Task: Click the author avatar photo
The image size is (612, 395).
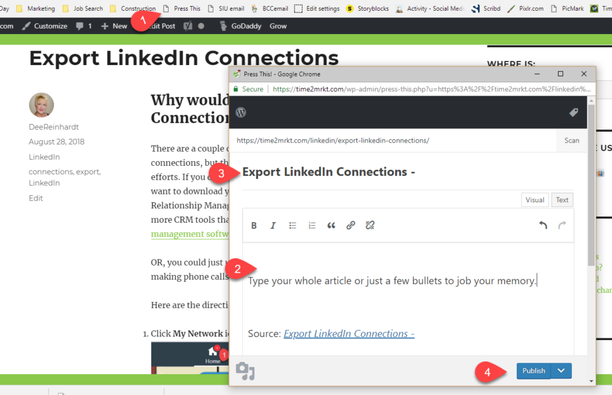Action: pos(41,105)
